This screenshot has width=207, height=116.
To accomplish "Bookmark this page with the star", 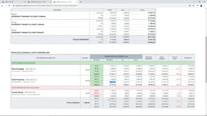I will pyautogui.click(x=193, y=6).
